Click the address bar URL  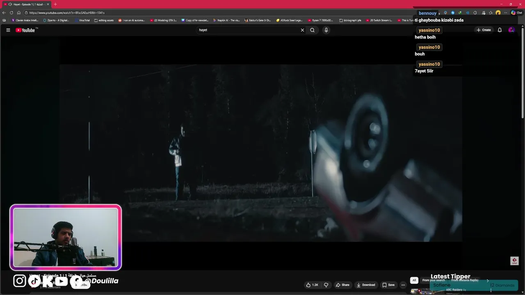67,13
